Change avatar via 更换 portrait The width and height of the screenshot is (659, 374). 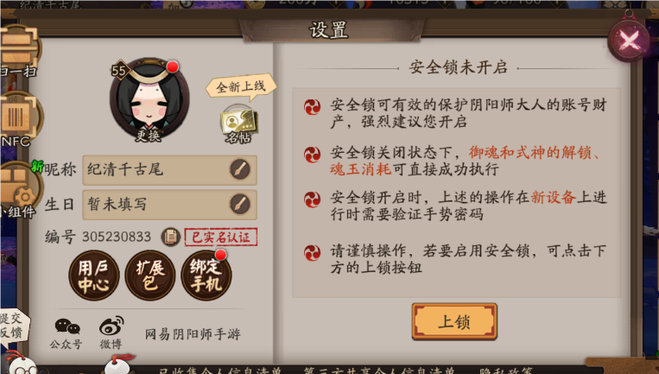point(149,99)
